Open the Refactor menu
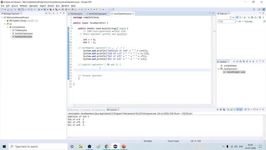The height and width of the screenshot is (150, 266). [24, 6]
